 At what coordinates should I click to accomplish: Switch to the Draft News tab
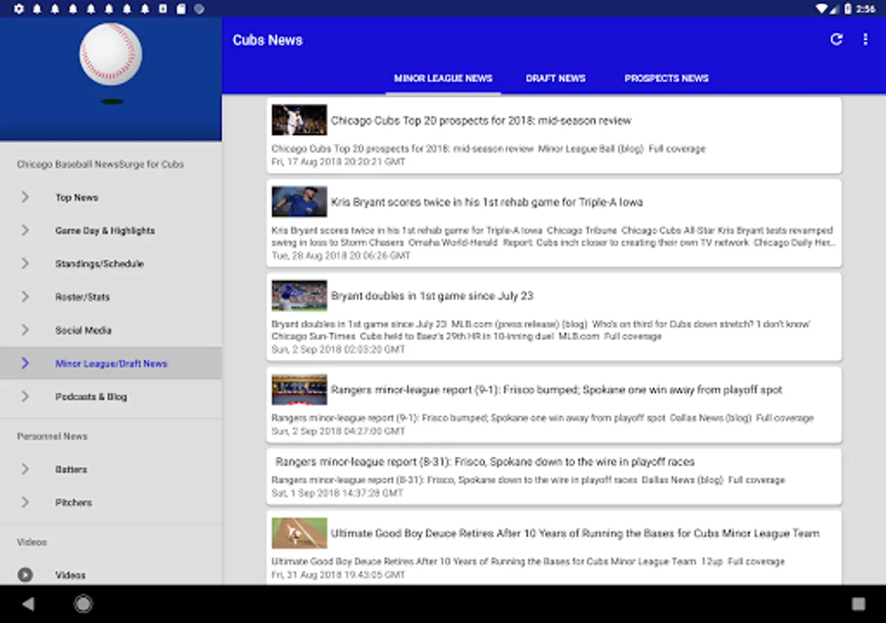coord(555,78)
